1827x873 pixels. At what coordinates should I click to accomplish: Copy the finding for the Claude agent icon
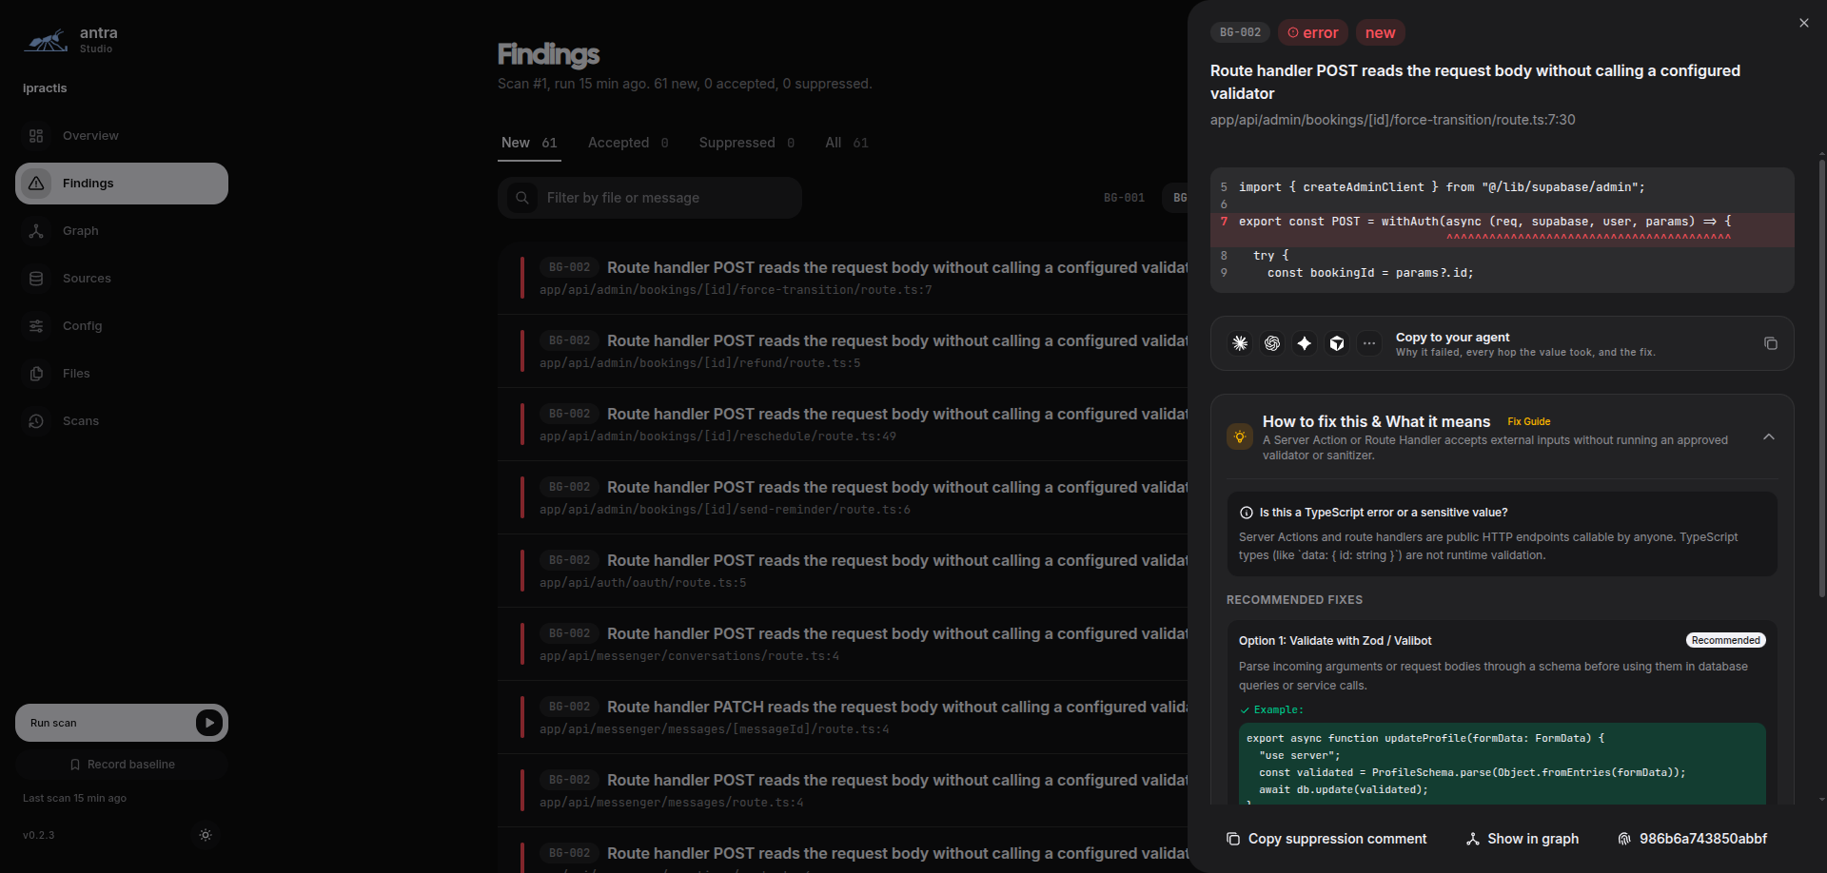[x=1240, y=343]
